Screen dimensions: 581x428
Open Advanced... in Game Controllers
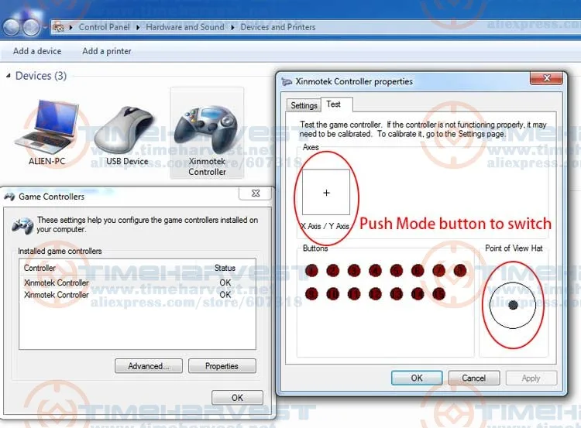(x=149, y=366)
